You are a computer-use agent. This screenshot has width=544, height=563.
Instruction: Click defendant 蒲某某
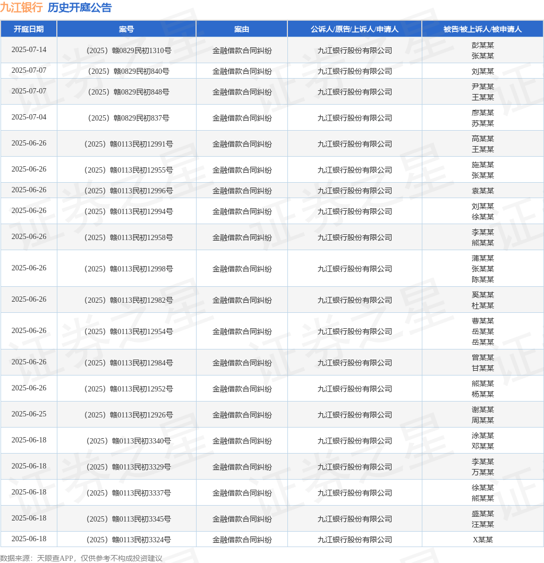click(482, 259)
